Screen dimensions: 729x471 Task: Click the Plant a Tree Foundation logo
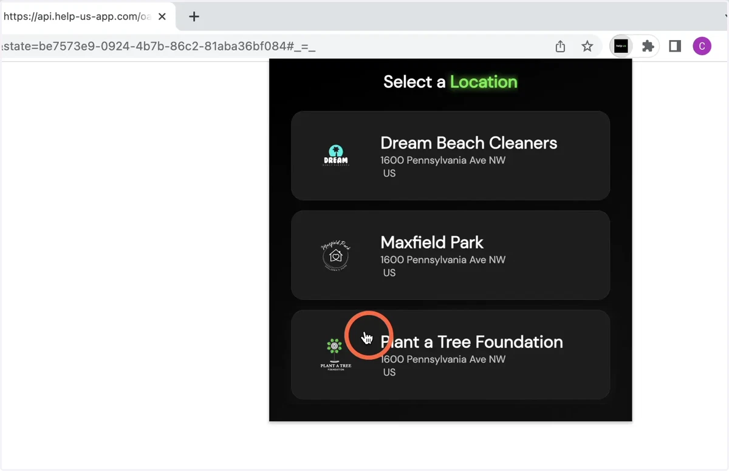(x=336, y=354)
